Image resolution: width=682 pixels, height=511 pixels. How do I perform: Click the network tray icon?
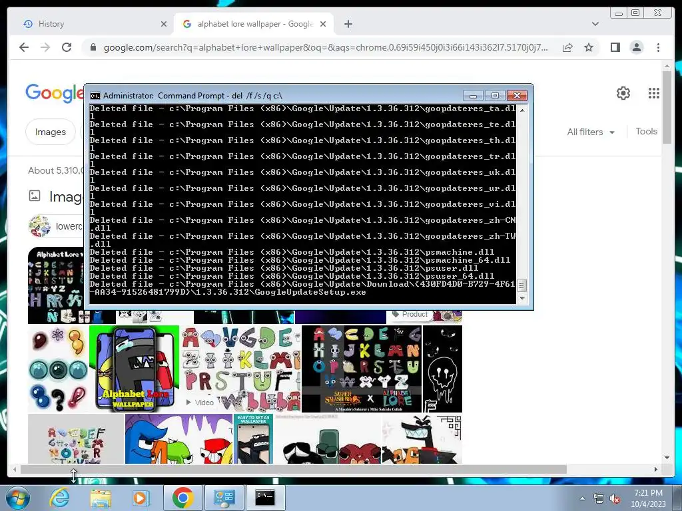(599, 499)
